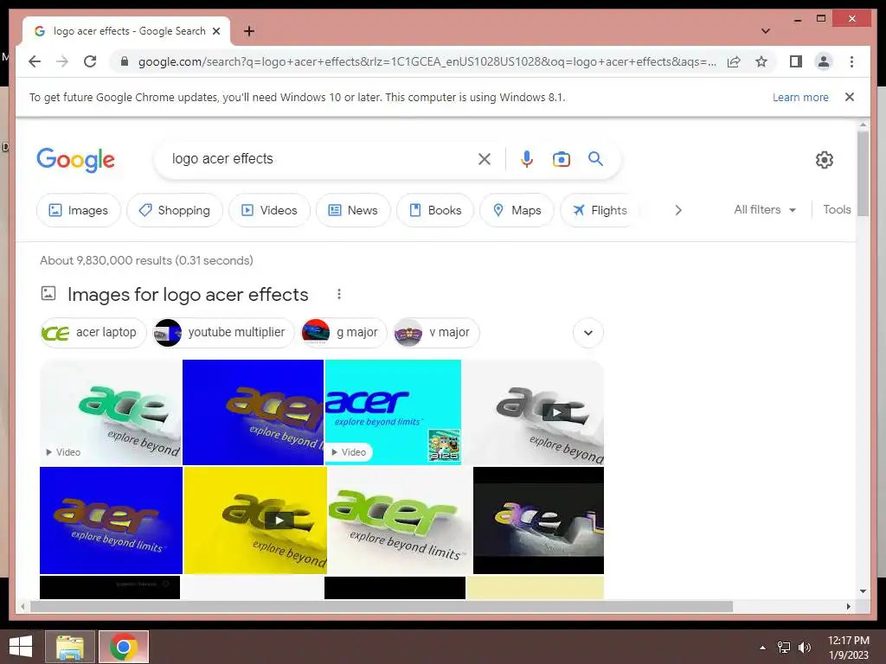Close the Google Search tab
This screenshot has width=886, height=664.
pos(215,31)
